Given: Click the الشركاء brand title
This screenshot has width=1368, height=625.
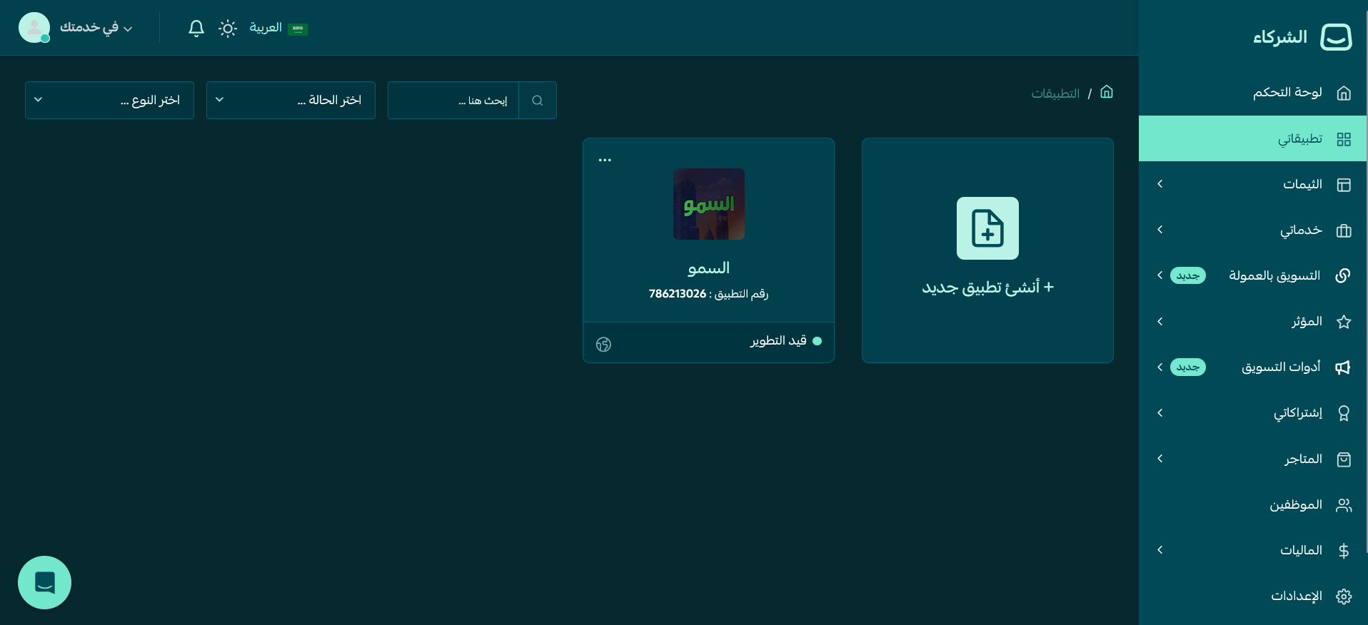Looking at the screenshot, I should tap(1280, 37).
